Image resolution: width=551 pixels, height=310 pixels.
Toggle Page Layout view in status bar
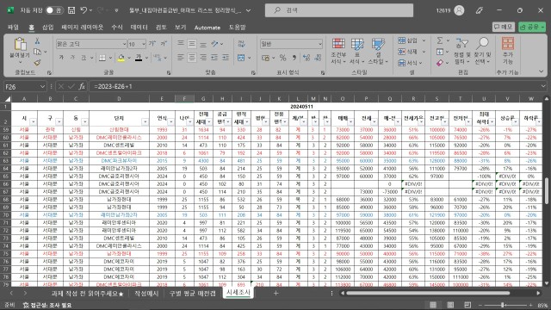[450, 305]
